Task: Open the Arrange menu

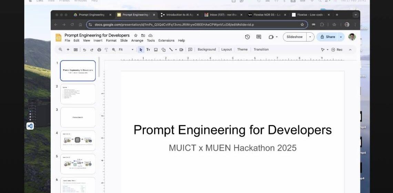Action: [x=137, y=41]
